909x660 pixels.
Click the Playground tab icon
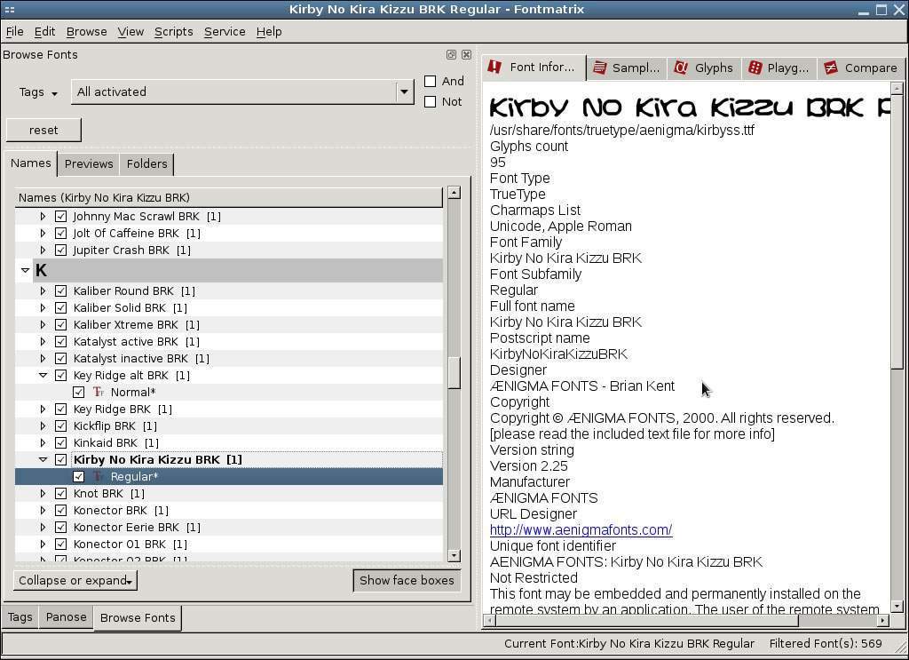point(755,68)
